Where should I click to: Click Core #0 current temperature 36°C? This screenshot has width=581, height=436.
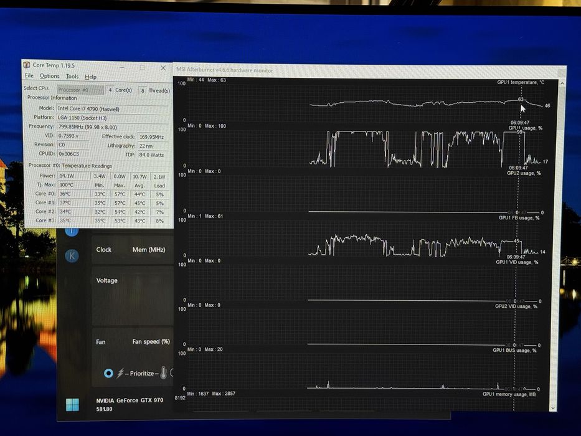coord(73,194)
